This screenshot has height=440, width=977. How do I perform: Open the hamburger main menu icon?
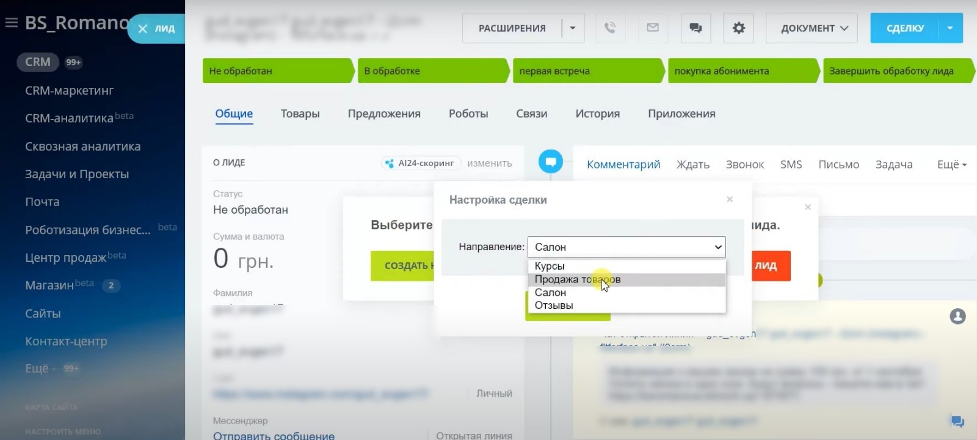click(11, 23)
